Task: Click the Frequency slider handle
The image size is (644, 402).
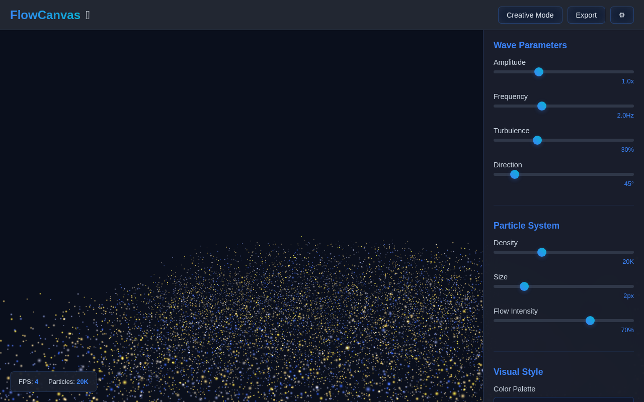Action: click(542, 106)
